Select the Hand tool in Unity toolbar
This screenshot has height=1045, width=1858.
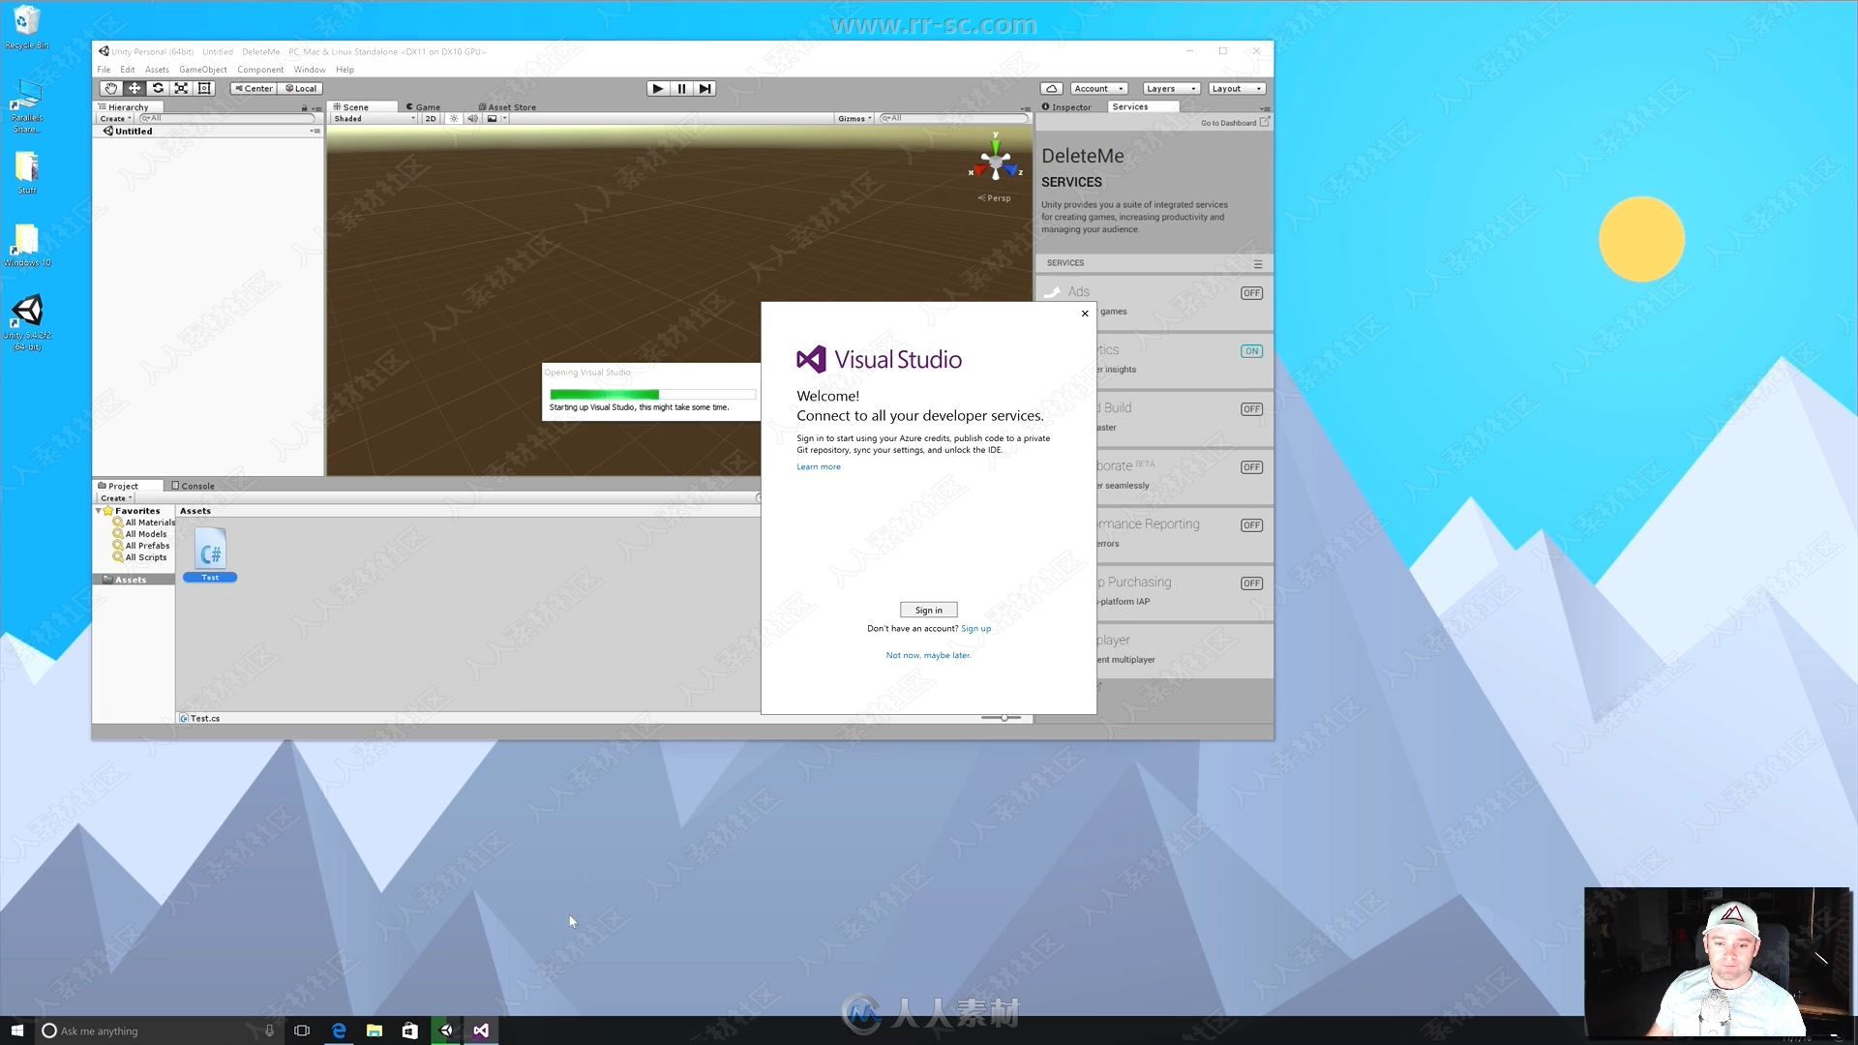[x=110, y=88]
